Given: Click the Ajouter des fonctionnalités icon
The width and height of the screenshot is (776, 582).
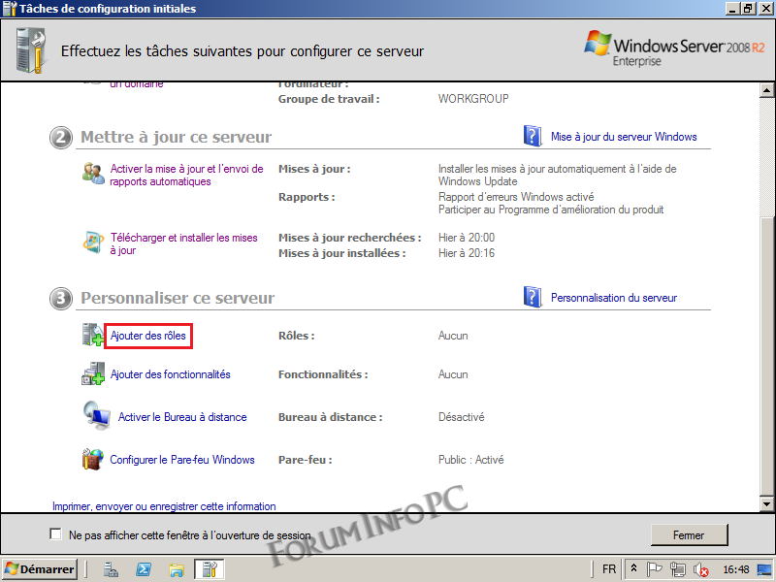Looking at the screenshot, I should [92, 373].
